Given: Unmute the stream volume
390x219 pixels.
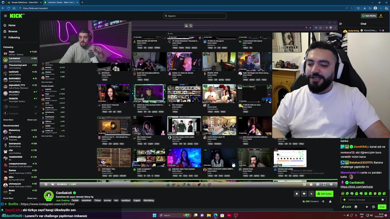Looking at the screenshot, I should point(53,184).
